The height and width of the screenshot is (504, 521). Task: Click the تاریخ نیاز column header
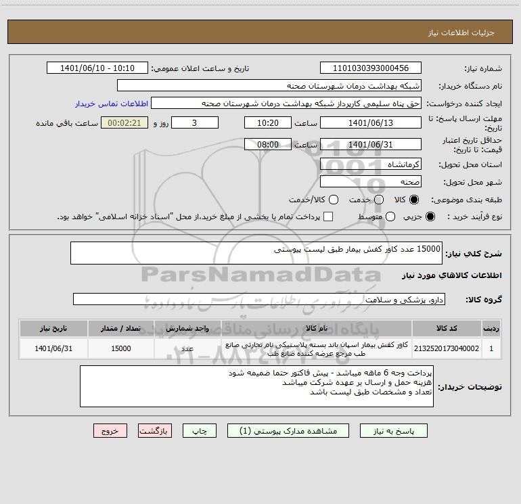click(x=53, y=328)
